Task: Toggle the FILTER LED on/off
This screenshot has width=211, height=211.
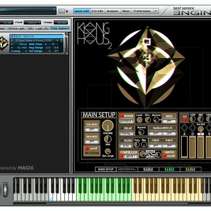Action: click(122, 140)
